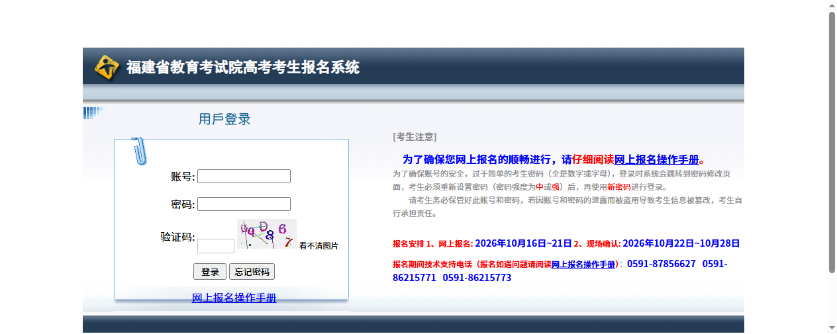Click the captcha verification code image
This screenshot has width=837, height=334.
coord(267,234)
